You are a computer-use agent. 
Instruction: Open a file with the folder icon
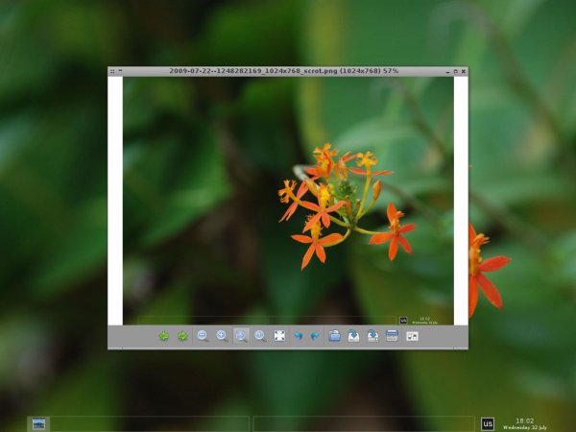(x=334, y=336)
